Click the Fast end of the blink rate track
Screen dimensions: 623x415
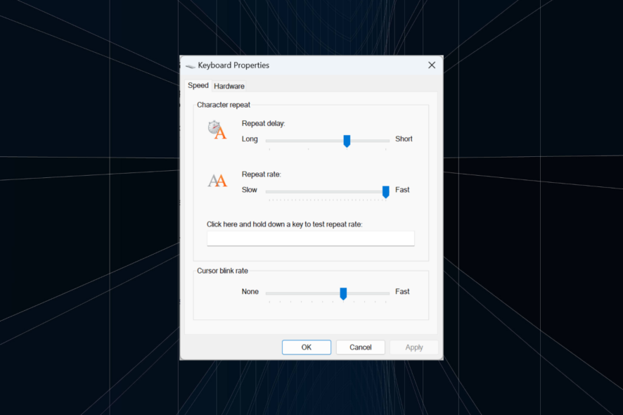point(385,293)
